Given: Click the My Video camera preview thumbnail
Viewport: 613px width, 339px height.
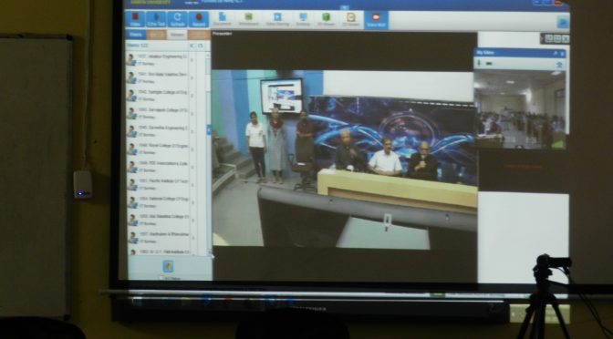Looking at the screenshot, I should 520,110.
